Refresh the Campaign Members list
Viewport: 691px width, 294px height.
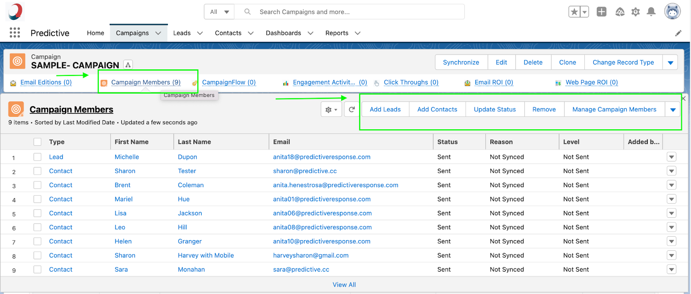(352, 109)
